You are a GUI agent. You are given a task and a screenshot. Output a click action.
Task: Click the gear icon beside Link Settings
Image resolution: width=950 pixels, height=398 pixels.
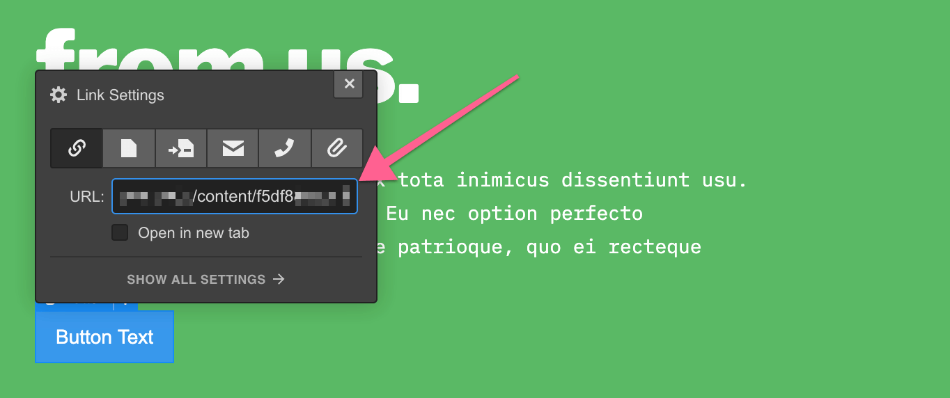(x=59, y=95)
